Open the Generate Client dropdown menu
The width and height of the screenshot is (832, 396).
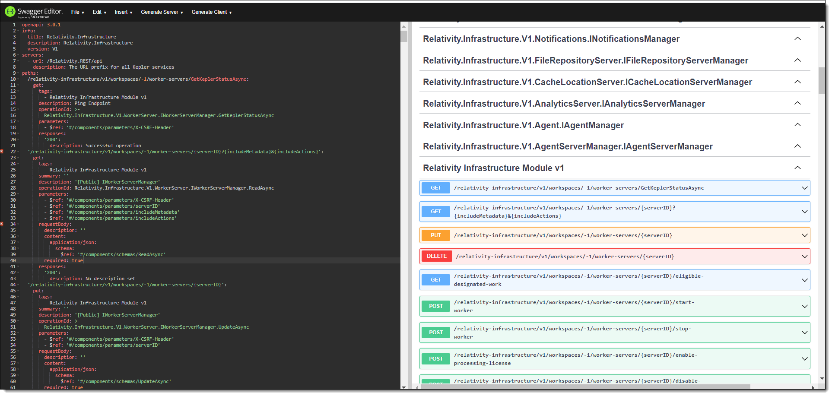212,12
